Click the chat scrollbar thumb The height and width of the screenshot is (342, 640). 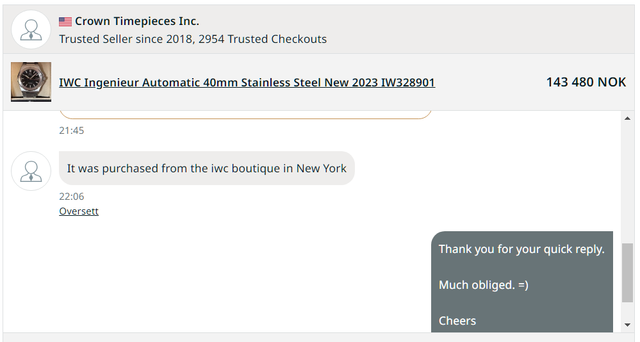click(627, 272)
